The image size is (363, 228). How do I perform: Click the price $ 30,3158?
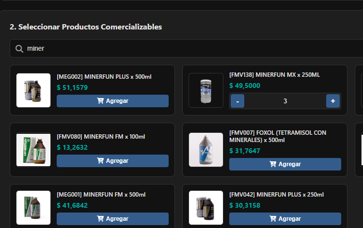tap(245, 205)
